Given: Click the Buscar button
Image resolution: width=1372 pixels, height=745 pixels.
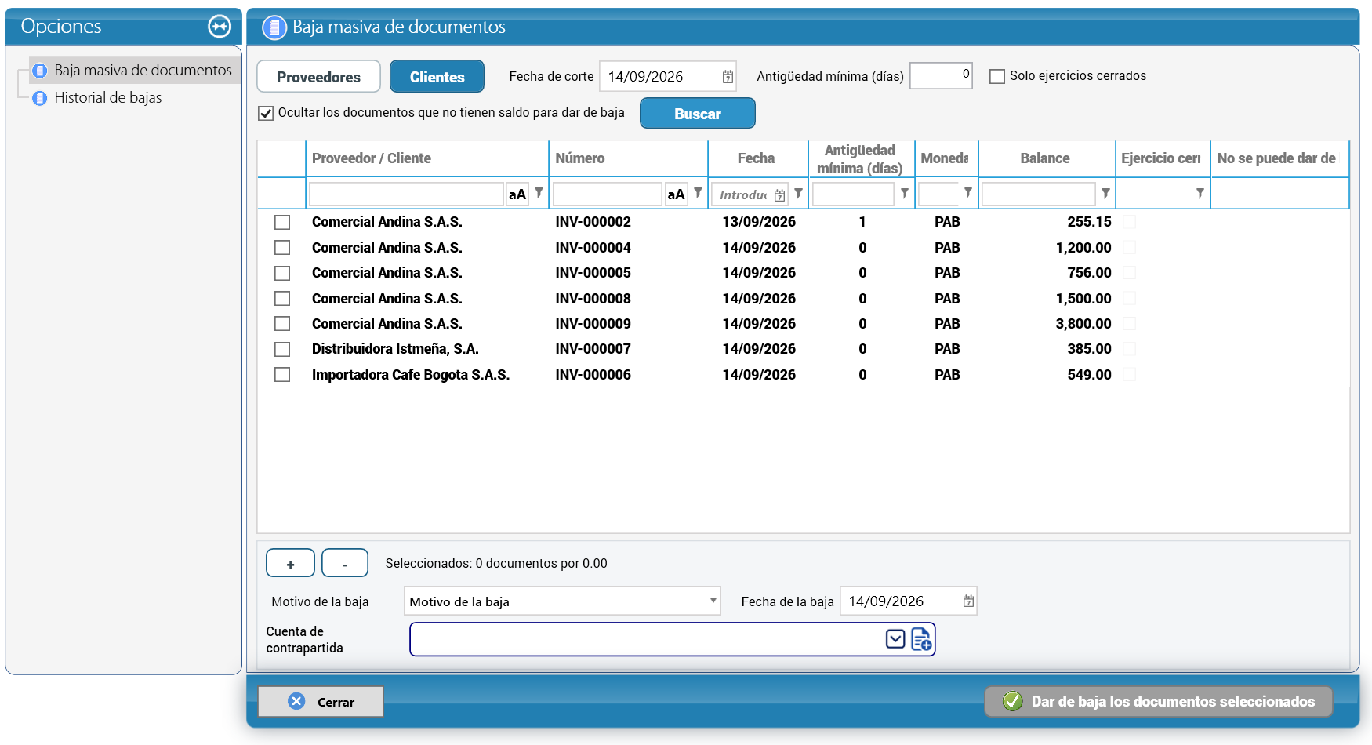Looking at the screenshot, I should click(698, 114).
